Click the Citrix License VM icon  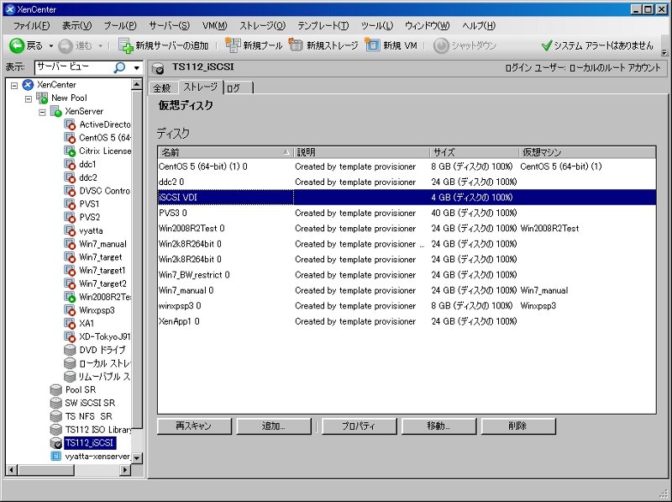point(70,151)
